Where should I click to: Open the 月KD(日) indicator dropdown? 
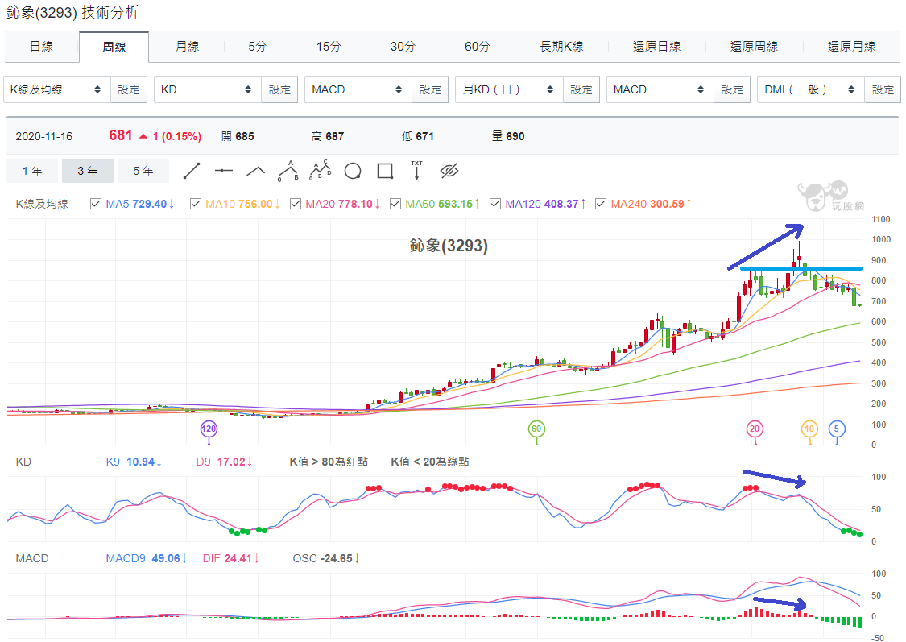click(509, 89)
